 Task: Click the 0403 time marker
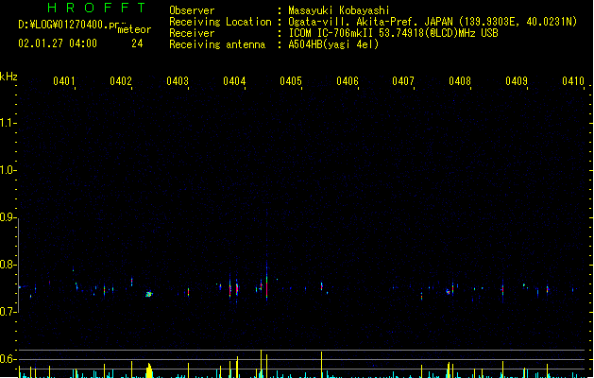click(x=178, y=81)
